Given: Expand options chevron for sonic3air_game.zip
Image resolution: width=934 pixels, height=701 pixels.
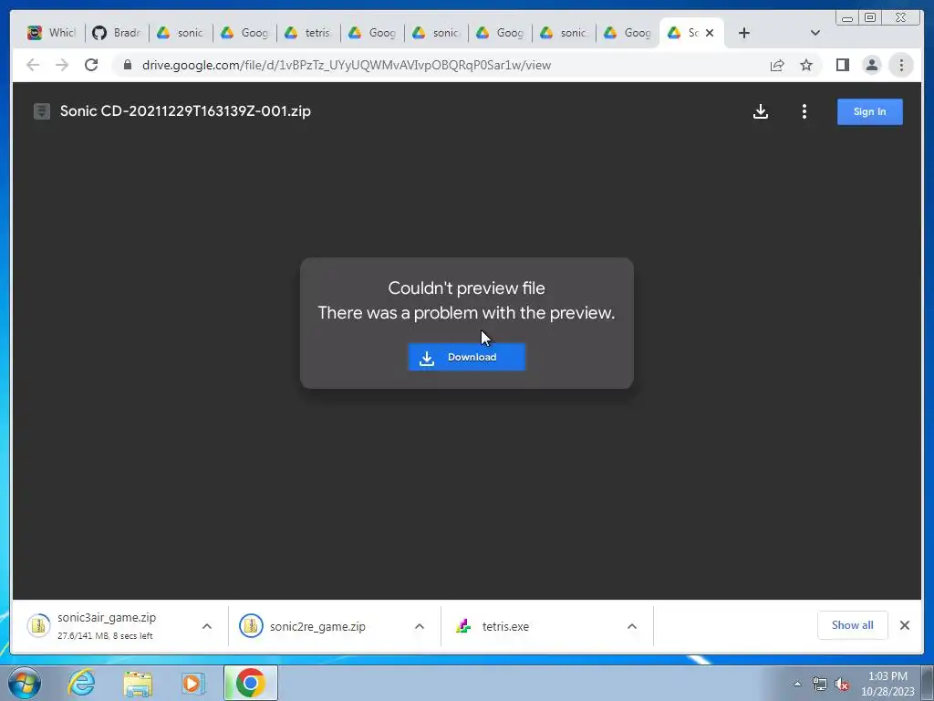Looking at the screenshot, I should coord(207,626).
